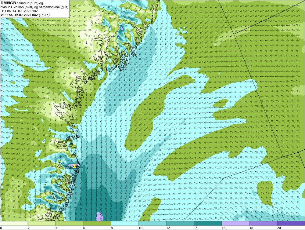Click the 2–4 m/s light green legend swatch
Viewport: 305px width, 230px height.
point(41,223)
